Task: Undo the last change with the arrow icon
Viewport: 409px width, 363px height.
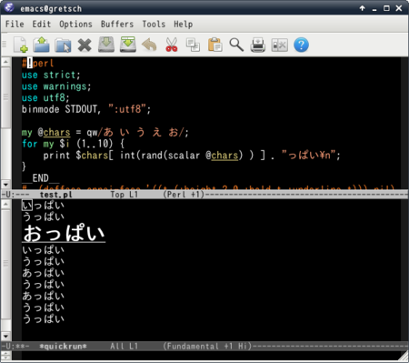Action: pyautogui.click(x=149, y=45)
